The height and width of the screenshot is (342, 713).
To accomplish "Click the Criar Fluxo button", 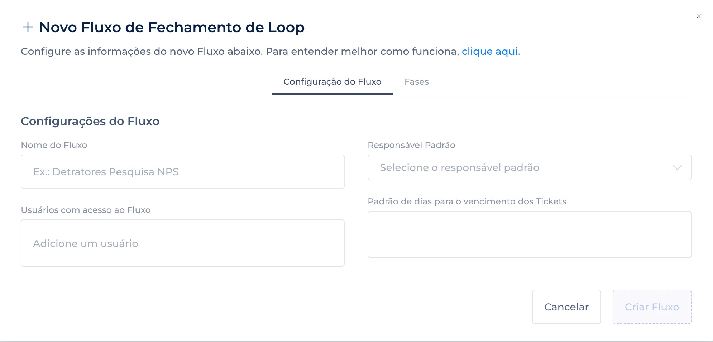I will tap(652, 307).
